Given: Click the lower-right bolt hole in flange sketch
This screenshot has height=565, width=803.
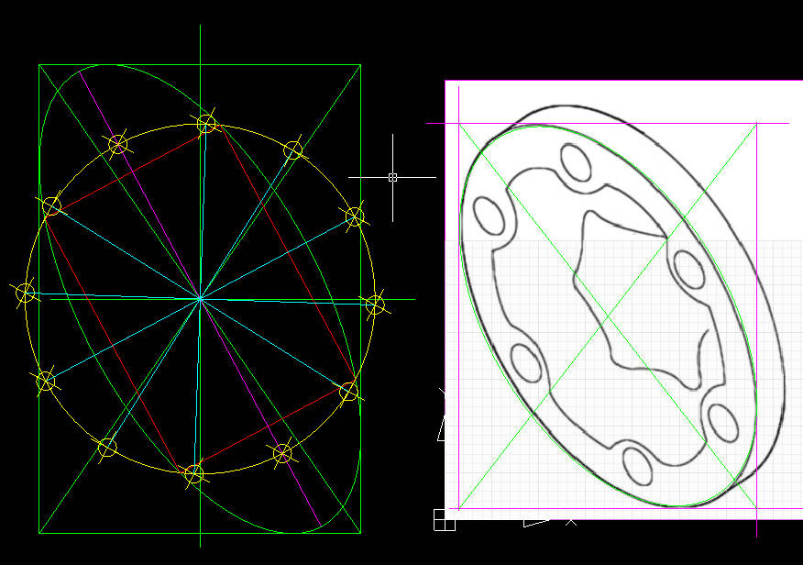Looking at the screenshot, I should (723, 423).
